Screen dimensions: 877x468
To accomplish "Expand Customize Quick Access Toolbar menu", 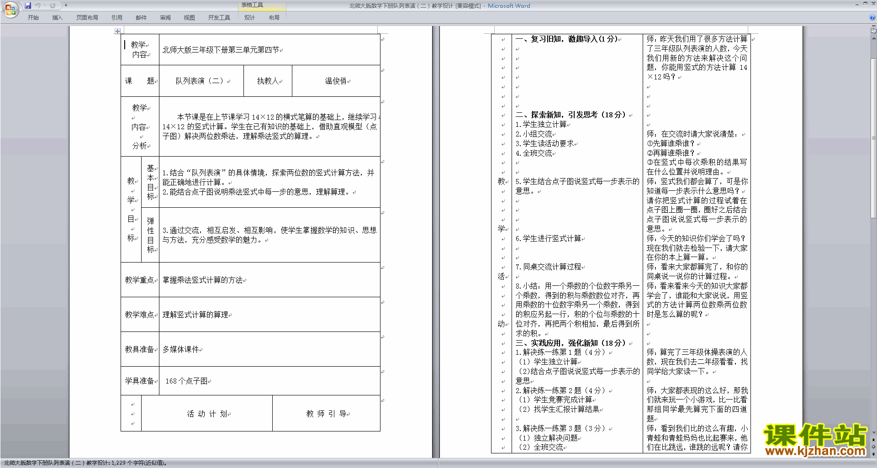I will tap(66, 5).
